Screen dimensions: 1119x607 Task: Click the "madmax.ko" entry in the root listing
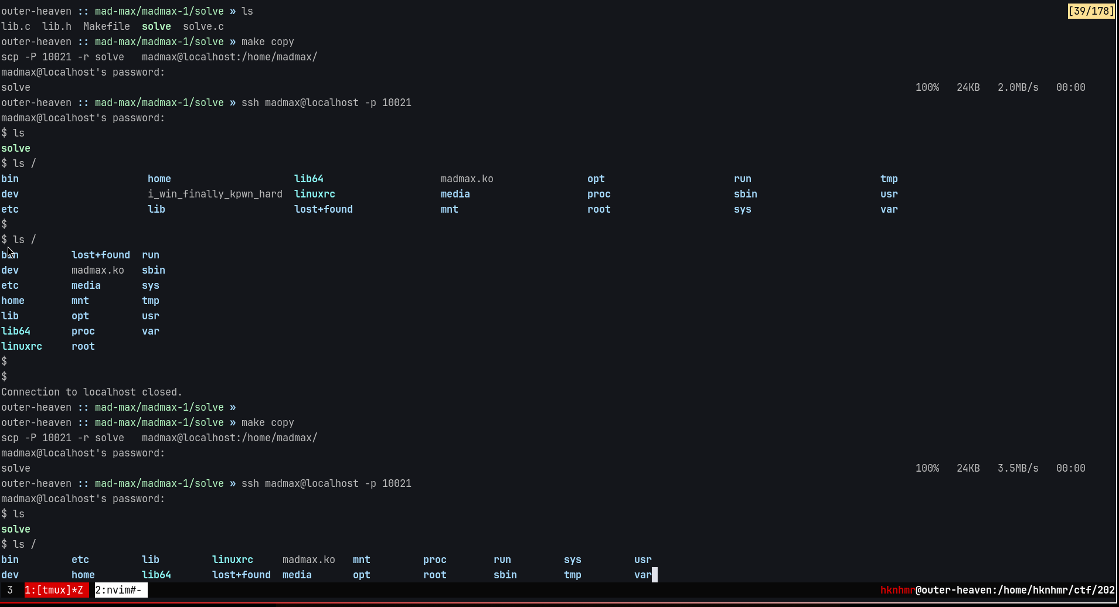(x=467, y=178)
